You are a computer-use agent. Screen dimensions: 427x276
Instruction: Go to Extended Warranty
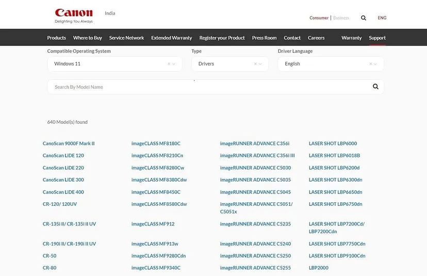pyautogui.click(x=172, y=38)
